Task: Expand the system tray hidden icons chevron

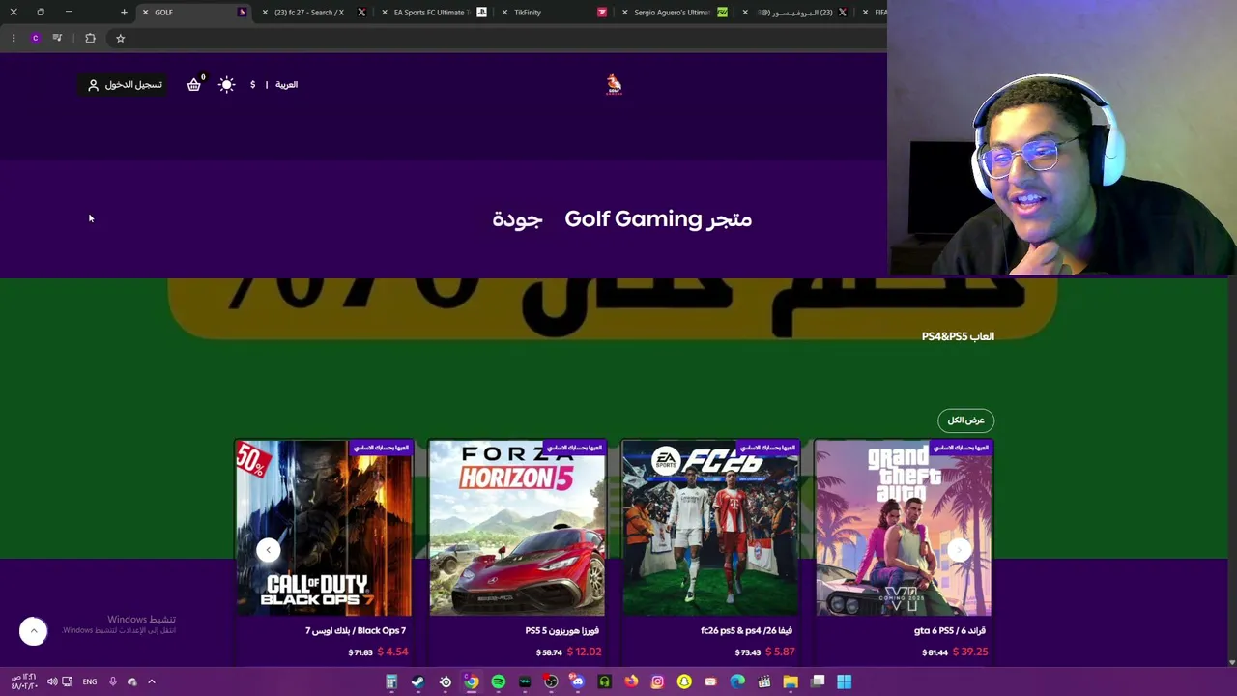Action: click(x=152, y=681)
